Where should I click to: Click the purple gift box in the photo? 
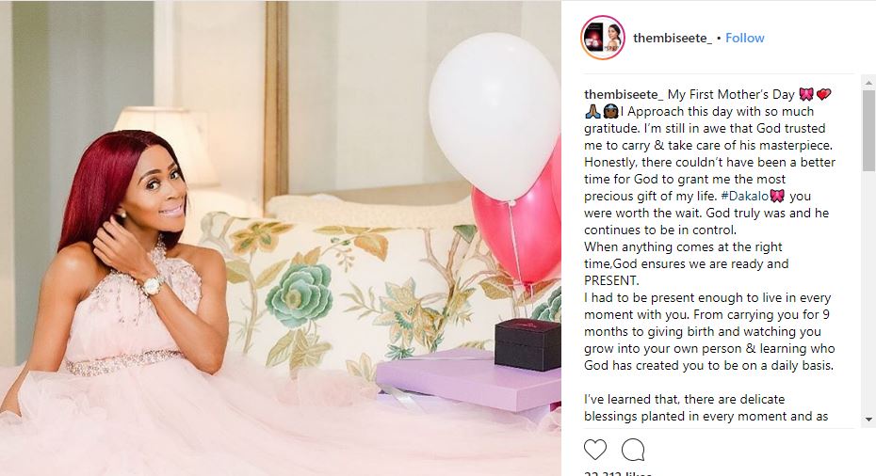coord(469,379)
